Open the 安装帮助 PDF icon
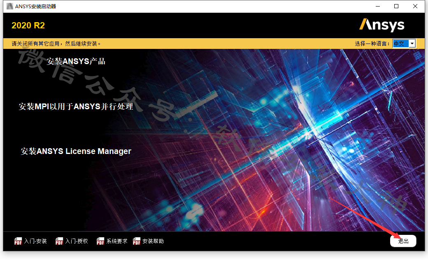Viewport: 428px width, 271px height. (137, 241)
